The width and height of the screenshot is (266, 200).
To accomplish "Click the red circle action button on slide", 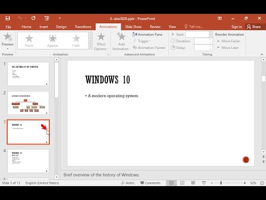I will tap(246, 159).
